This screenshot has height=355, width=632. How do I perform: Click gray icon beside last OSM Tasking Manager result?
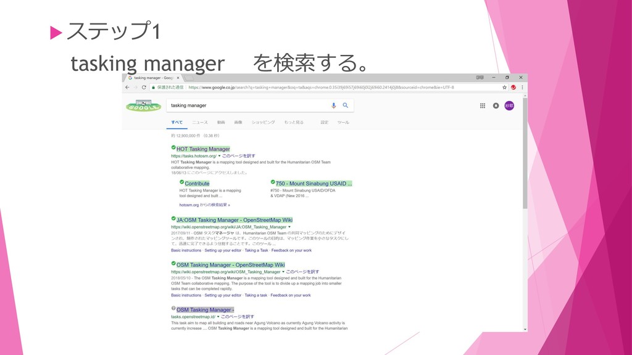click(x=173, y=308)
